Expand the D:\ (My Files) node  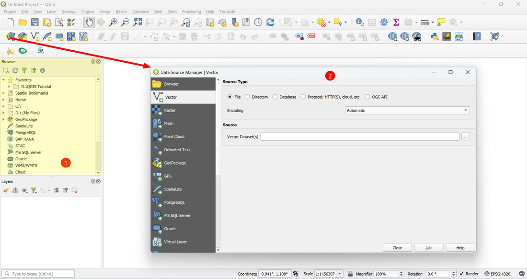click(x=3, y=113)
